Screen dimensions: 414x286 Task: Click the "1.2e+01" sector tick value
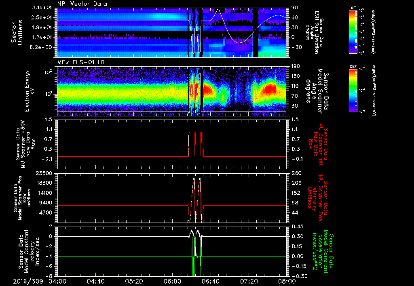tap(43, 38)
